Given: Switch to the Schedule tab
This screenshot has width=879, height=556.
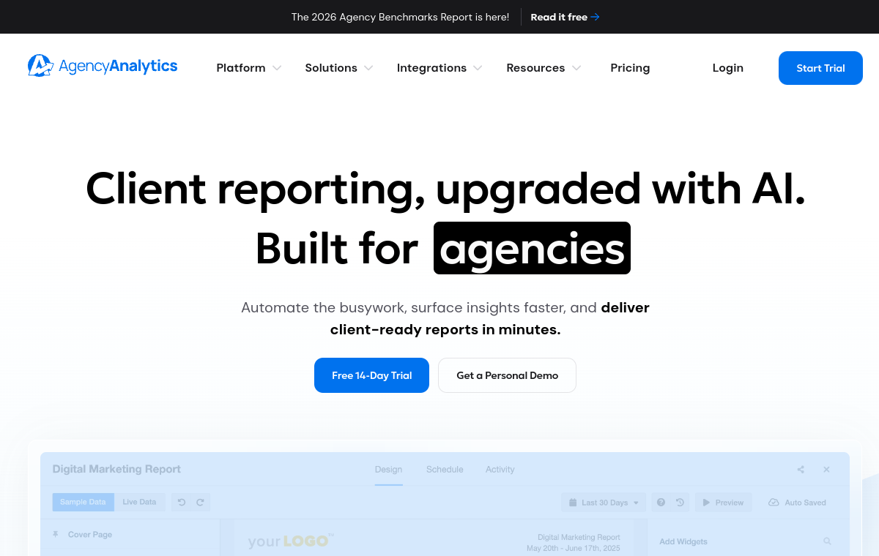Looking at the screenshot, I should pyautogui.click(x=445, y=470).
